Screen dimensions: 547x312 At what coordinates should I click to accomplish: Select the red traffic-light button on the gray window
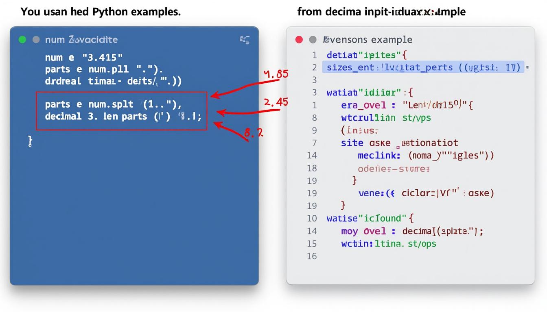[299, 39]
